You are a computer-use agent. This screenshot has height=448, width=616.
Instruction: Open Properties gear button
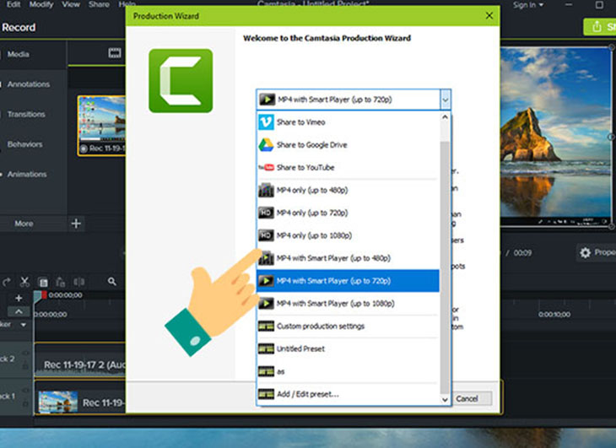coord(597,252)
